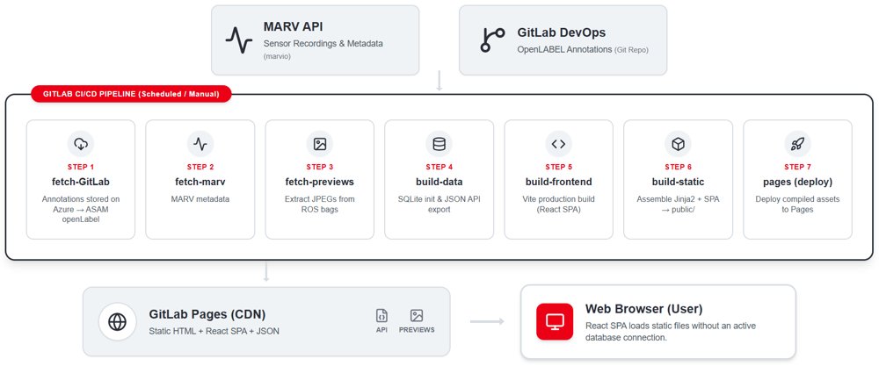Click 'Static HTML + React SPA + JSON' text
Image resolution: width=879 pixels, height=366 pixels.
[x=214, y=331]
